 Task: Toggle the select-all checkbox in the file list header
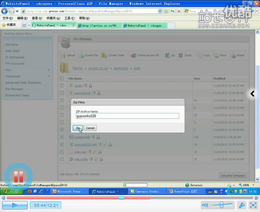62,79
